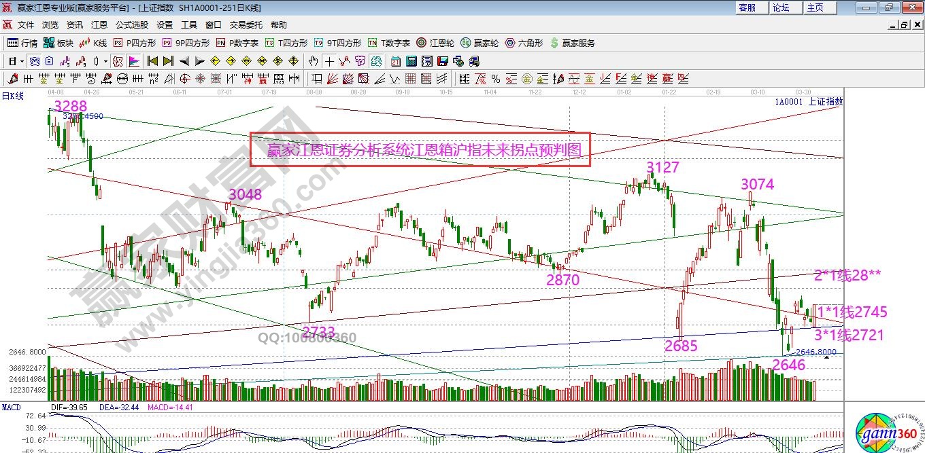Viewport: 925px width, 453px height.
Task: Open the 六角形 hexagon tool
Action: pos(524,43)
